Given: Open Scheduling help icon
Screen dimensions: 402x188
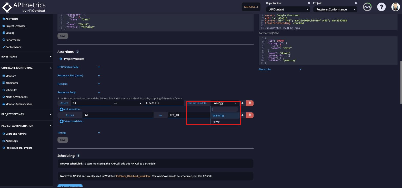Looking at the screenshot, I should pos(78,156).
